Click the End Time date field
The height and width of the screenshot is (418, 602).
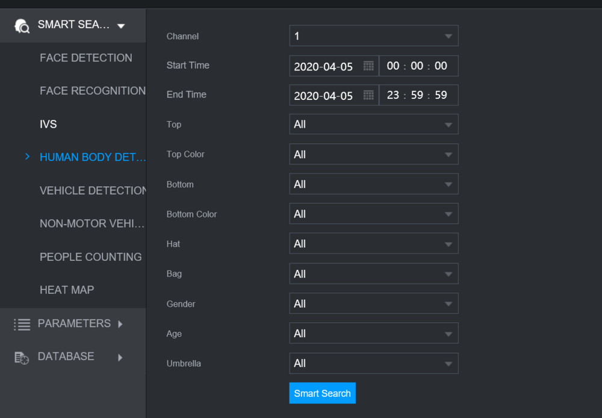(324, 96)
